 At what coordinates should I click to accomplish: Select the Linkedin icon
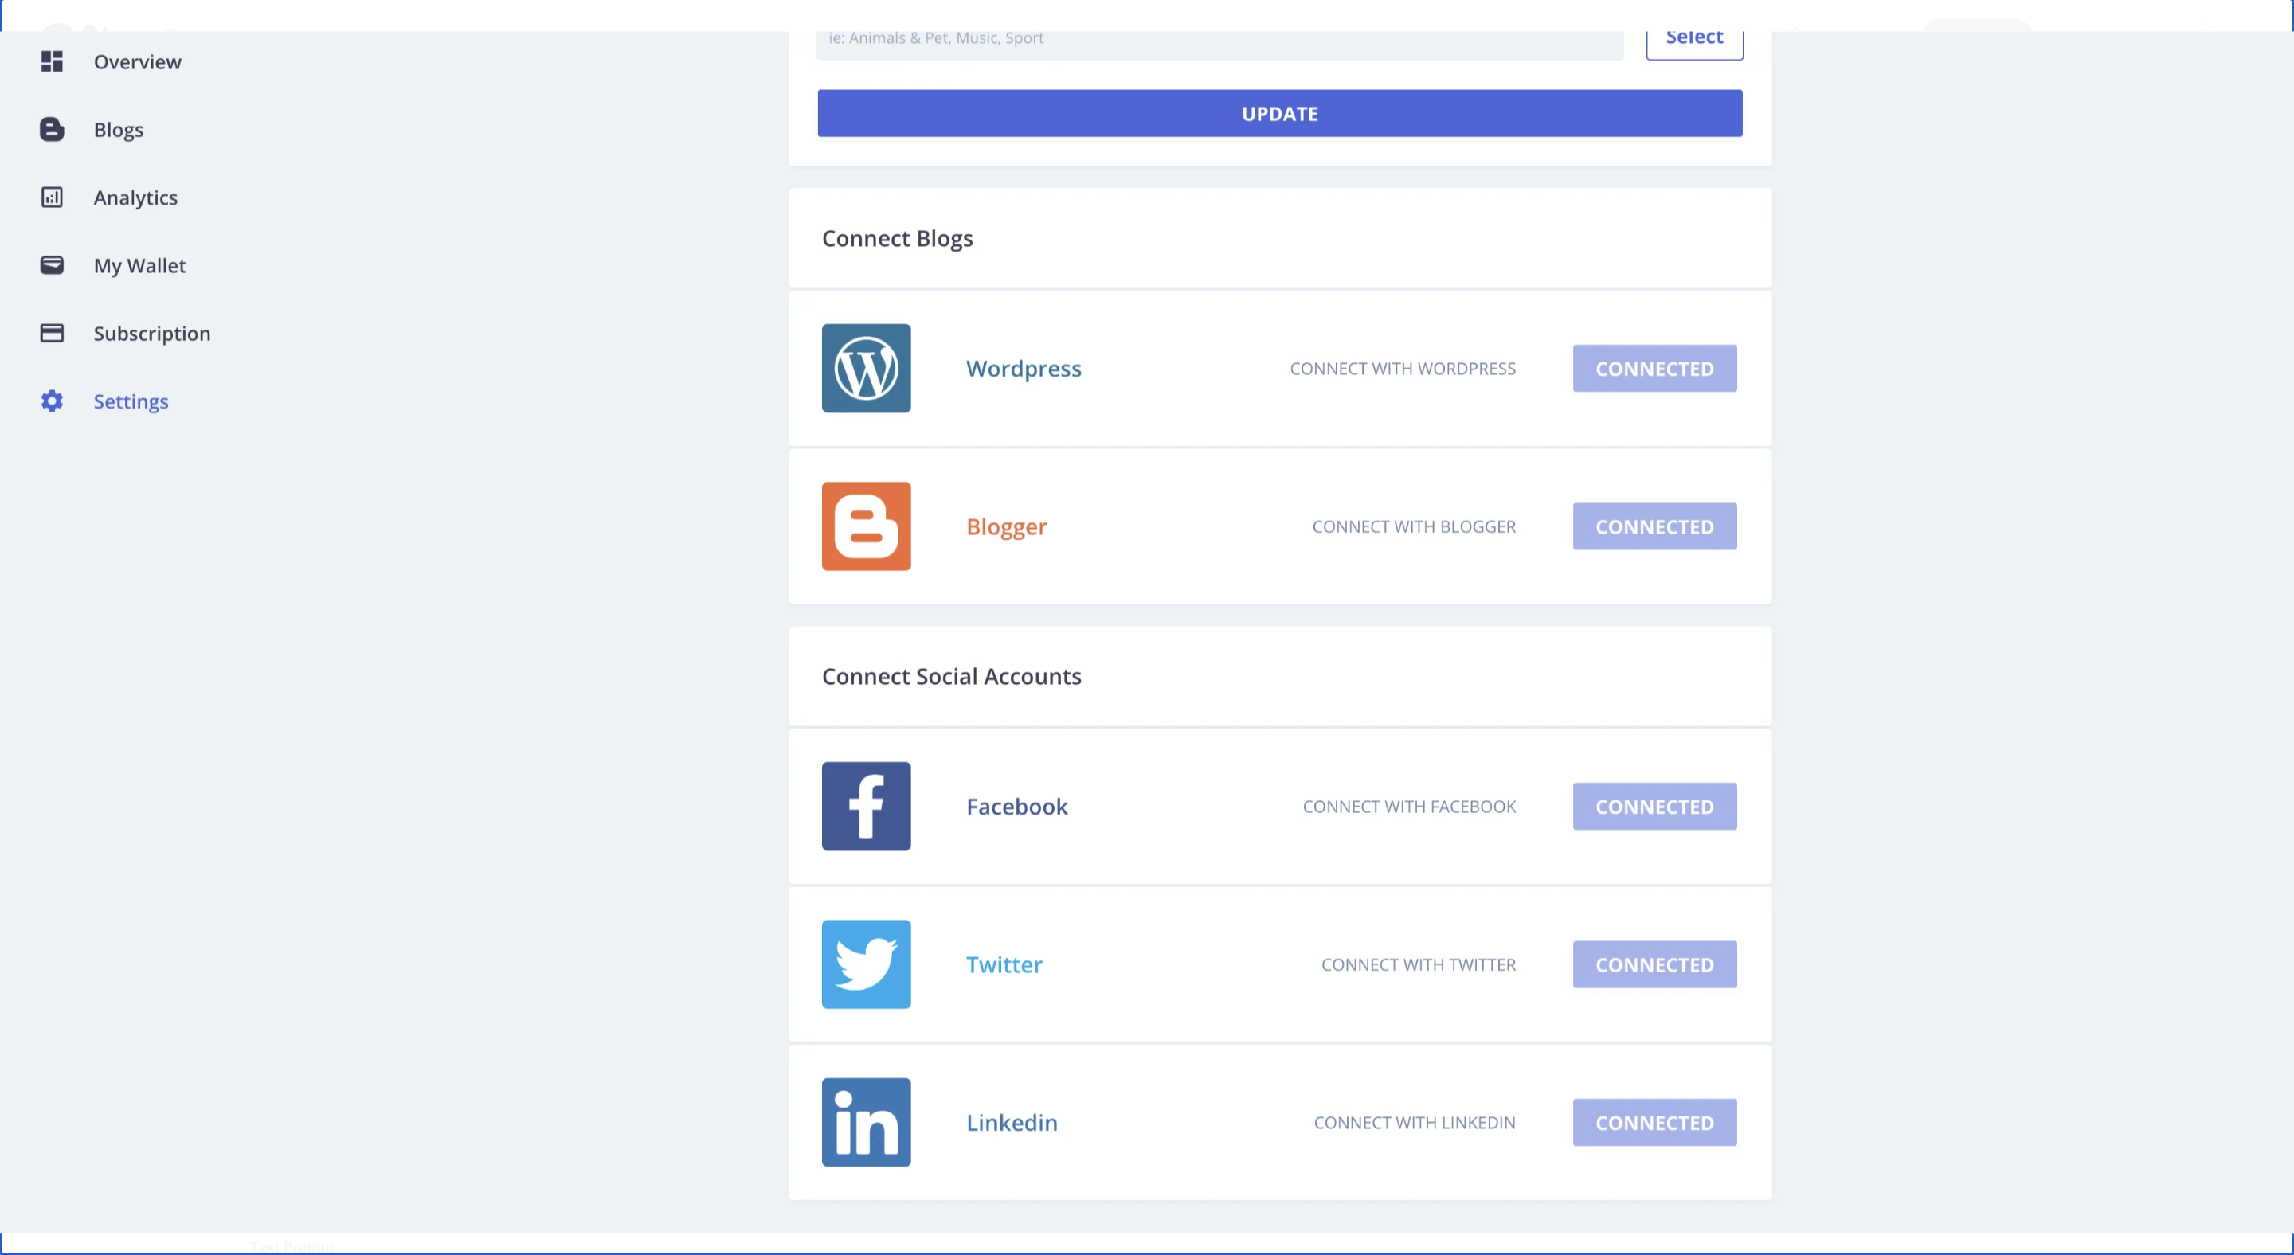click(866, 1122)
